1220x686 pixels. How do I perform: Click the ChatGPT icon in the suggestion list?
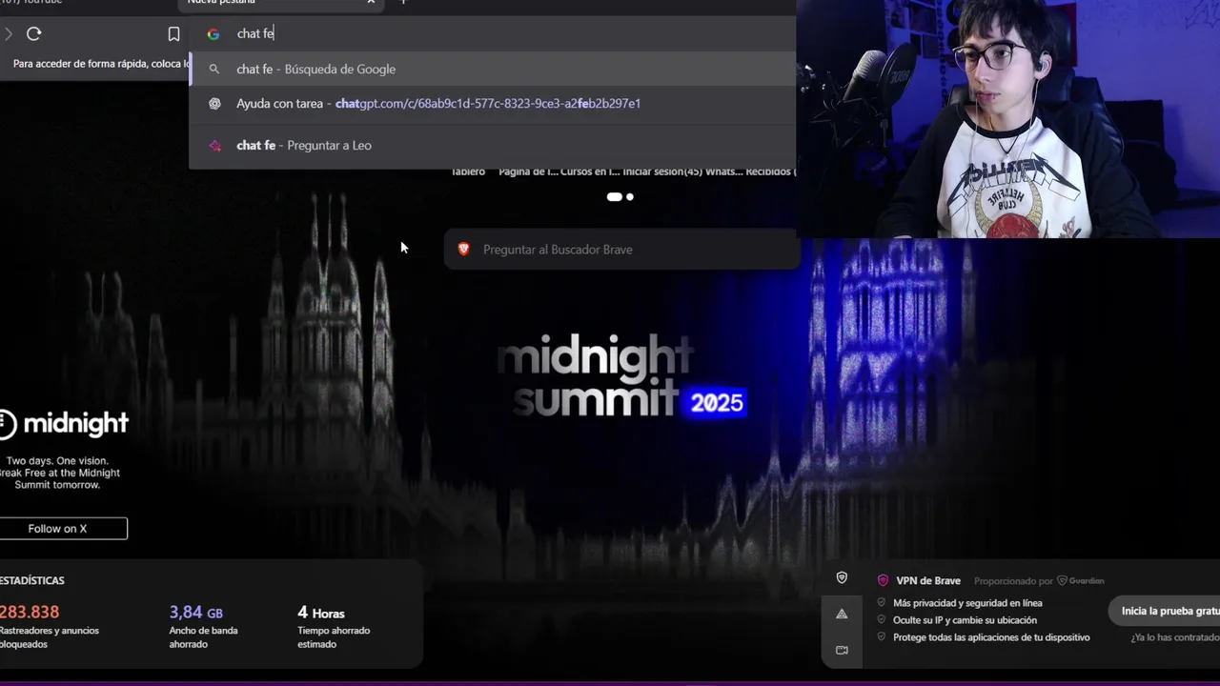click(x=214, y=104)
